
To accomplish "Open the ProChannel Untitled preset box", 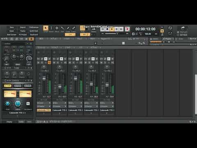I will (x=14, y=44).
